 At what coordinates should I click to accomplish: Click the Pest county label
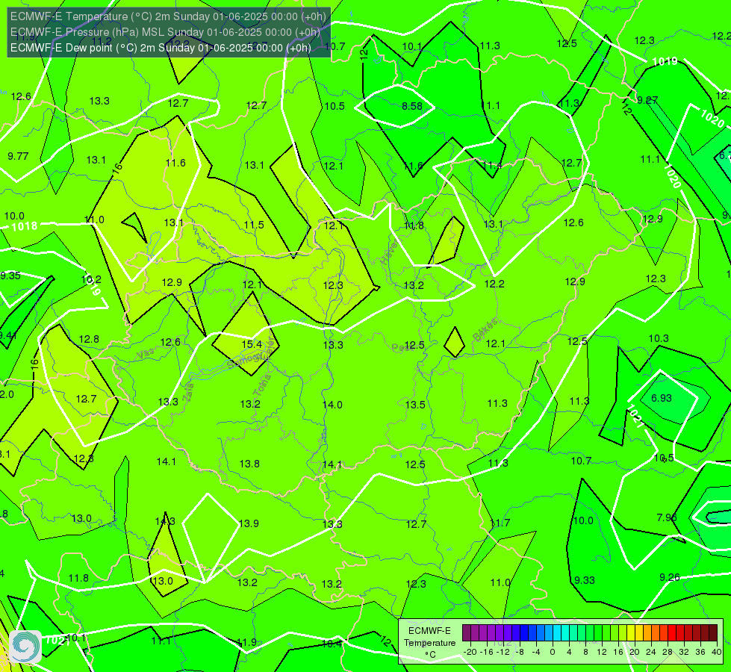coord(401,347)
